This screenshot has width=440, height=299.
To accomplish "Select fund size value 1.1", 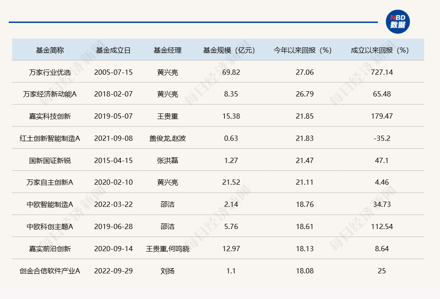I will 231,271.
